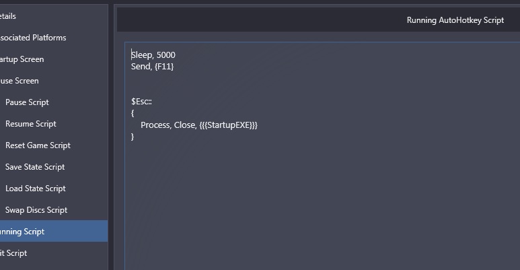The height and width of the screenshot is (270, 520).
Task: Place cursor at the closing brace line
Action: click(133, 137)
